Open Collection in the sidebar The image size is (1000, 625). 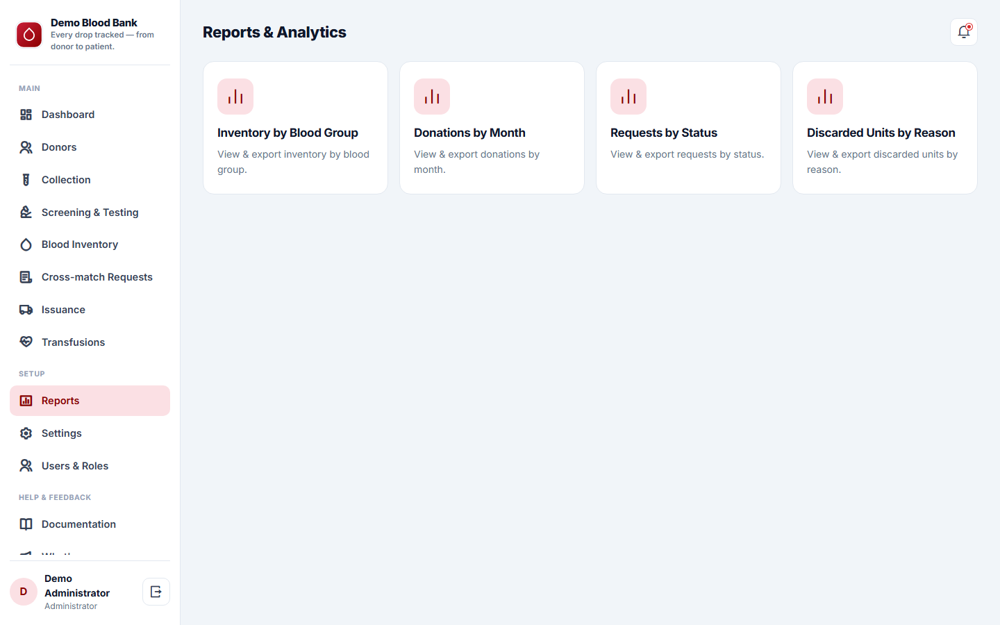[90, 180]
